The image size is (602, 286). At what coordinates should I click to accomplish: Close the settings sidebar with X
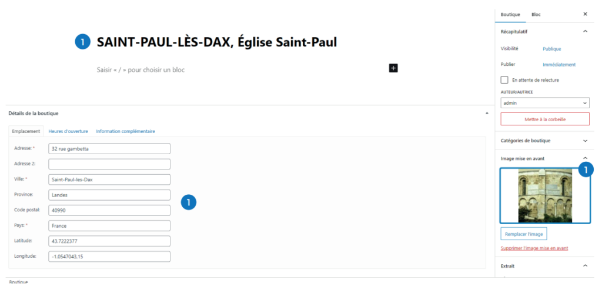[x=585, y=14]
